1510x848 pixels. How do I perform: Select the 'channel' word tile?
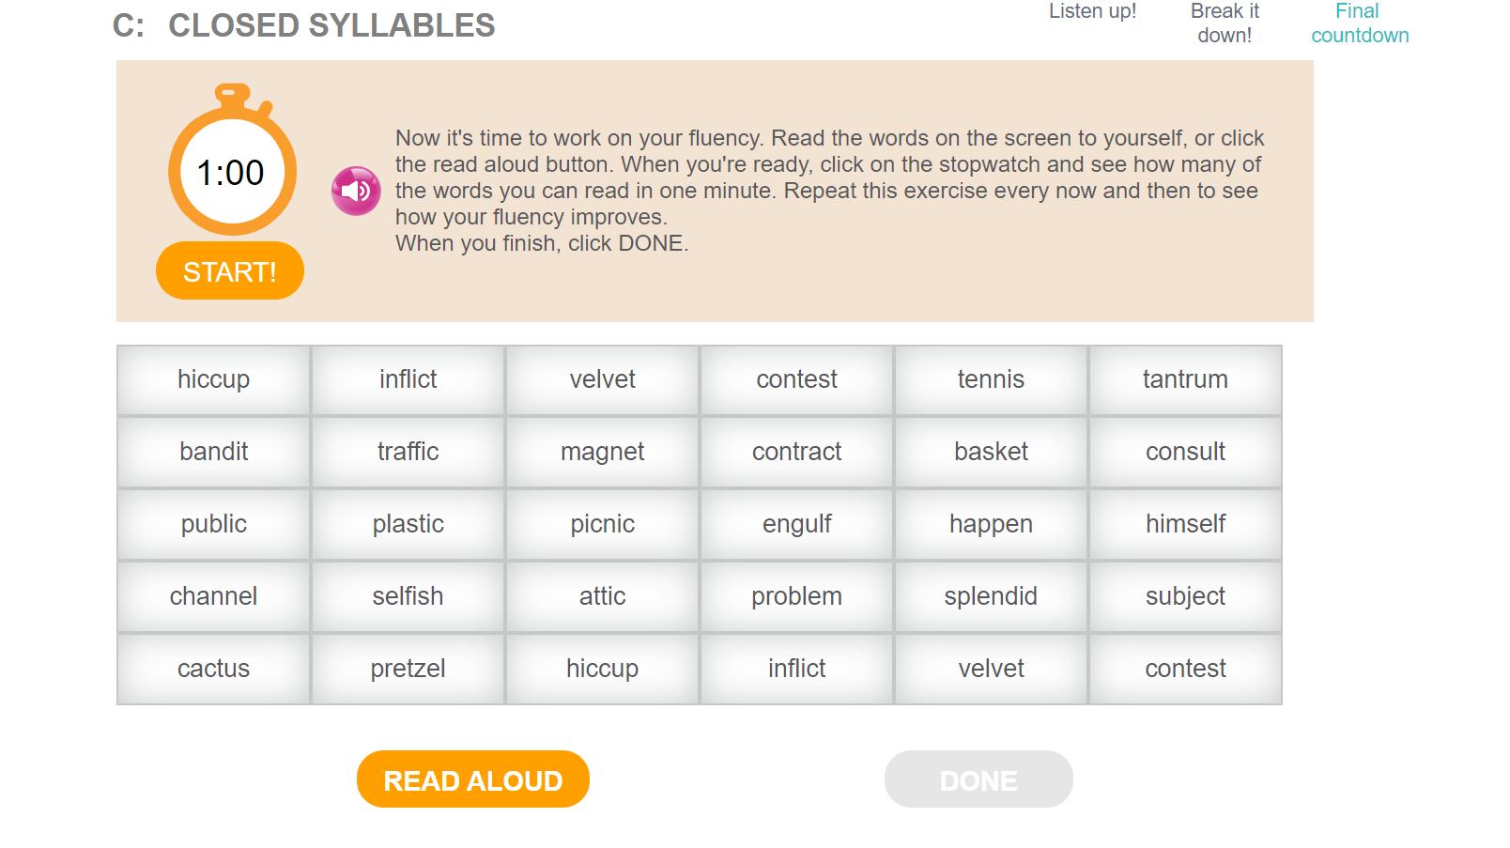213,597
